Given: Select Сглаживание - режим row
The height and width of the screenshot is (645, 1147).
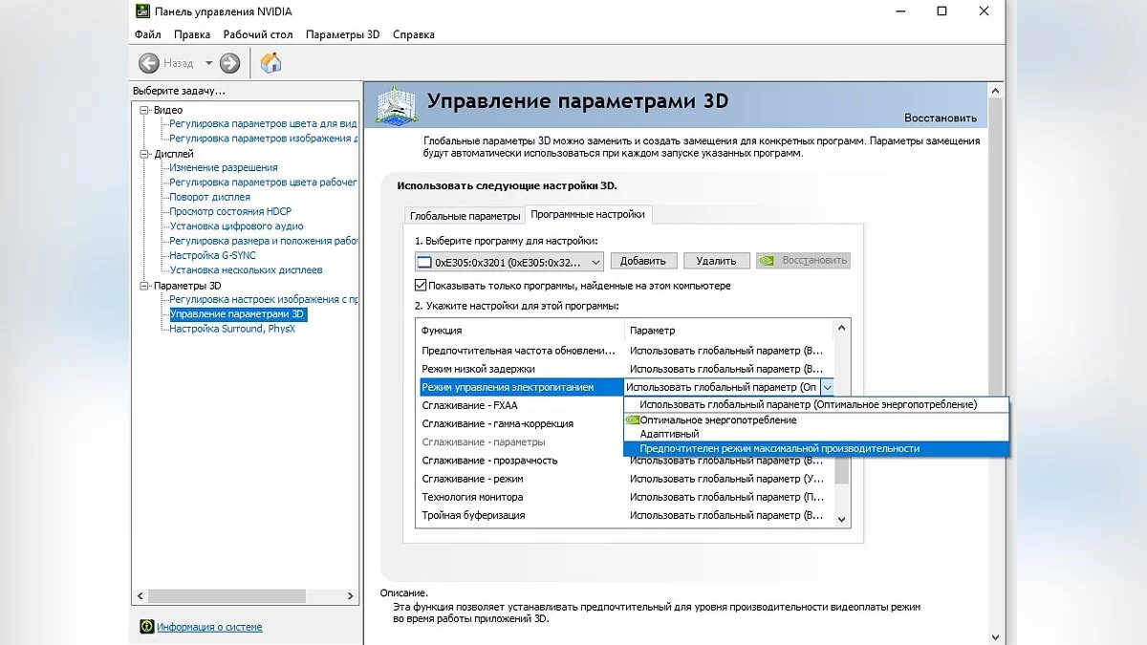Looking at the screenshot, I should click(x=625, y=479).
